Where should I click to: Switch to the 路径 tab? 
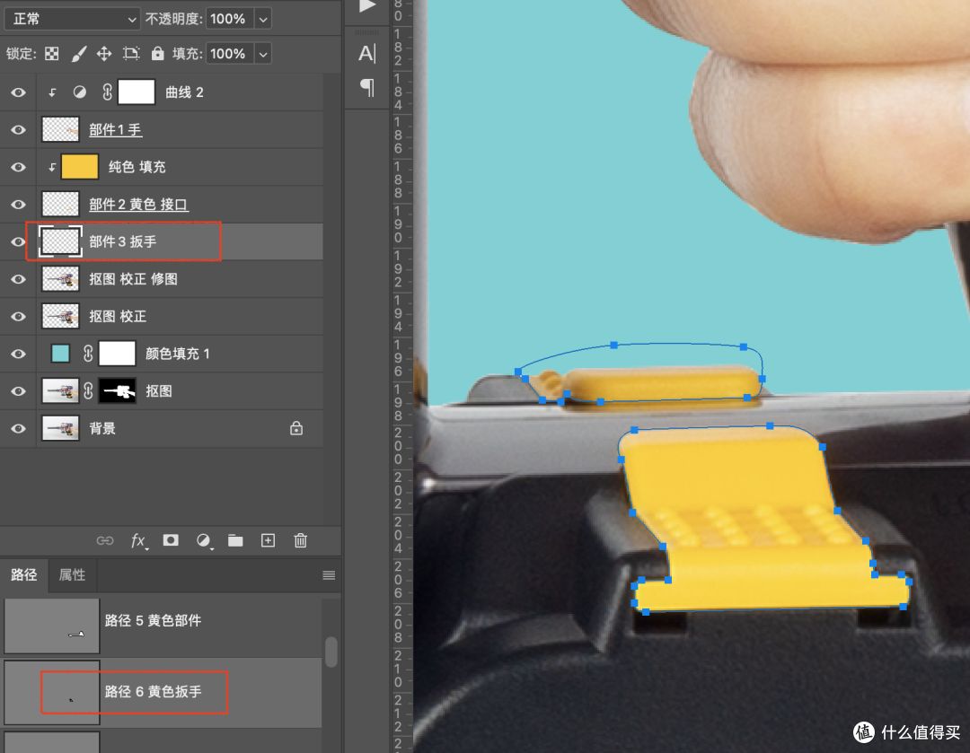click(24, 575)
